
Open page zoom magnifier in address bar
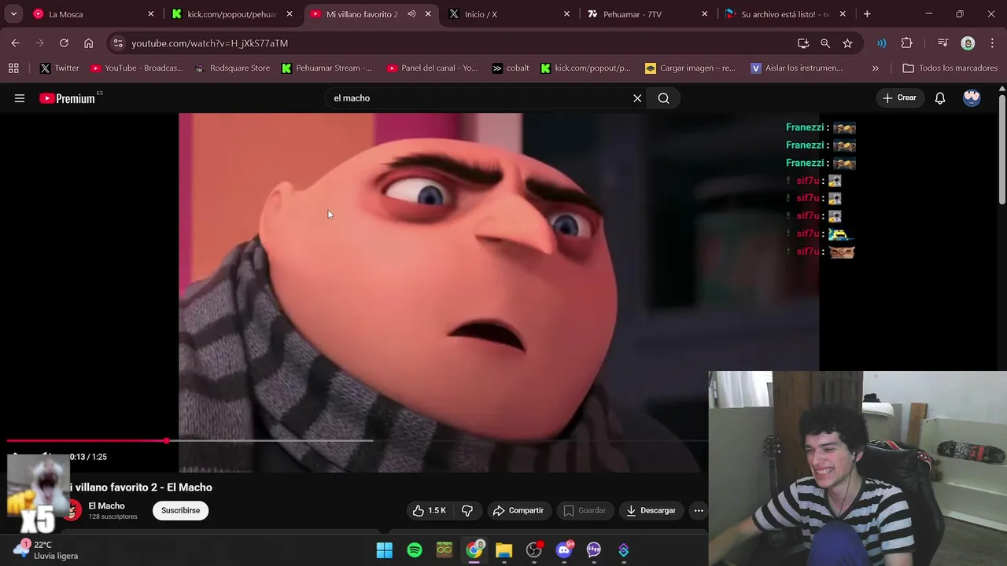(x=825, y=43)
